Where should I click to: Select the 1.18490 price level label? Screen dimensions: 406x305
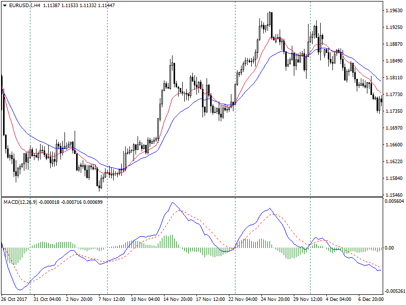[394, 60]
